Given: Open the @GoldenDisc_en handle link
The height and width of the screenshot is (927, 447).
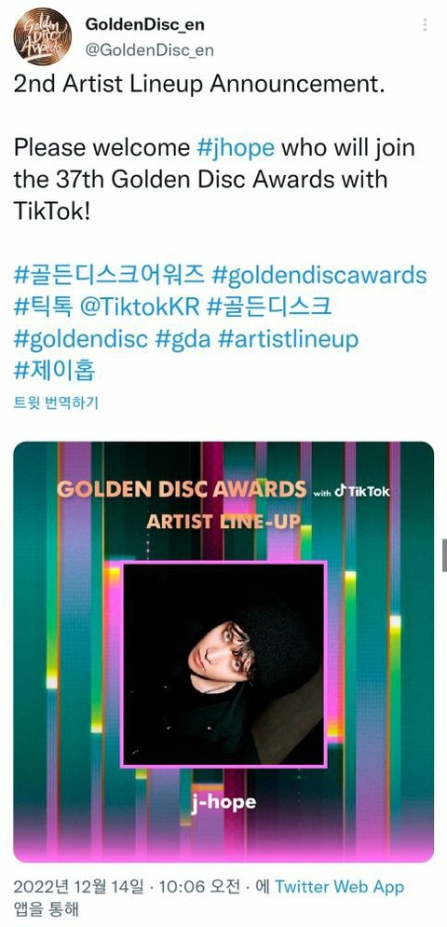Looking at the screenshot, I should 150,50.
